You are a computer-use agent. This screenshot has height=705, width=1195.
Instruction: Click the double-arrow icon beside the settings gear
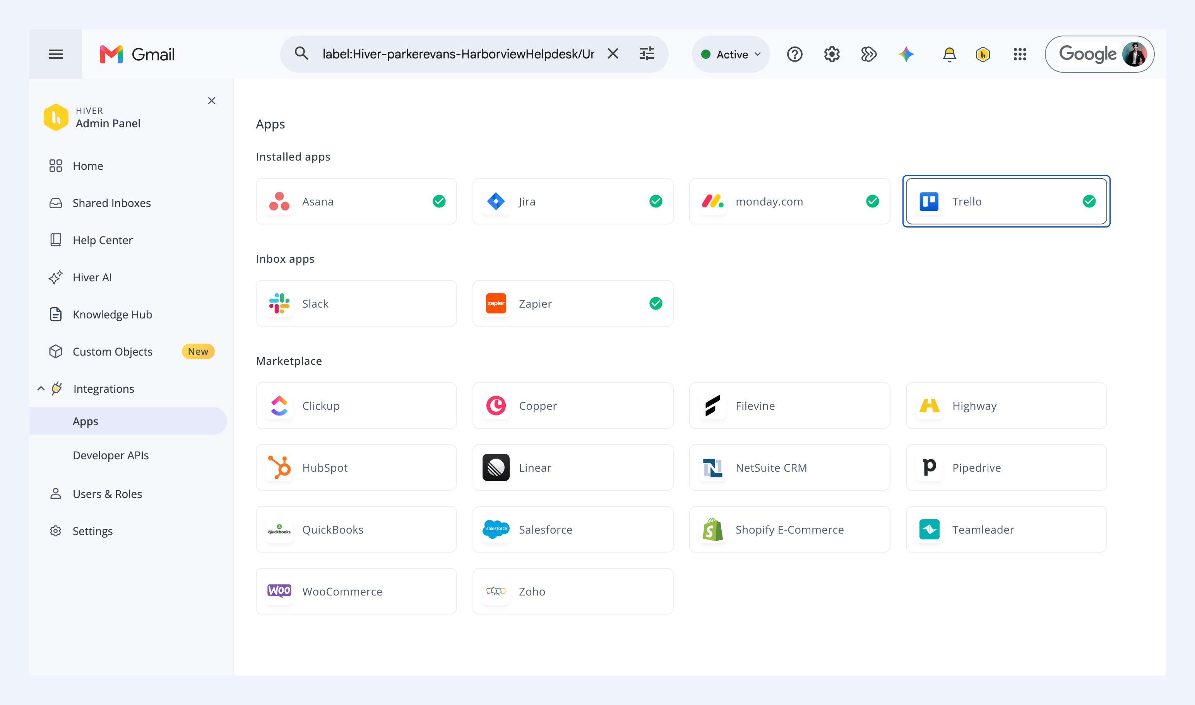tap(868, 54)
